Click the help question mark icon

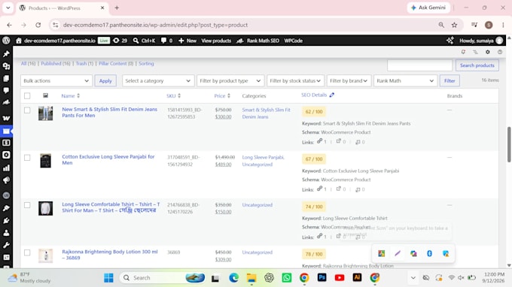pyautogui.click(x=500, y=52)
